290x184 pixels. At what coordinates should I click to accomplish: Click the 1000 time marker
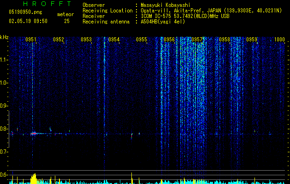pyautogui.click(x=279, y=40)
